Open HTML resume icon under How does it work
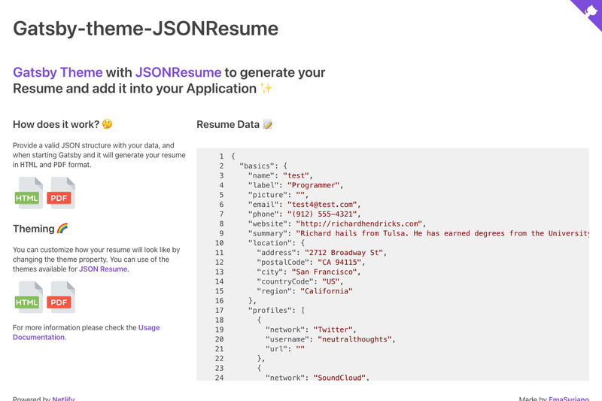Screen dimensions: 602x401 [28, 193]
